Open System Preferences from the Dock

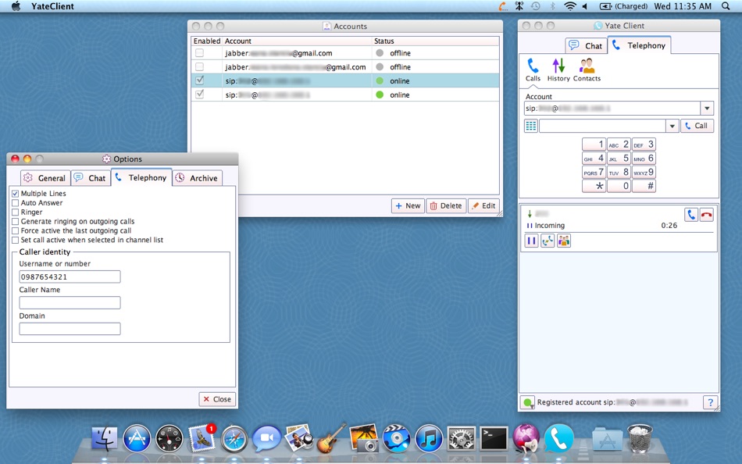click(x=462, y=438)
